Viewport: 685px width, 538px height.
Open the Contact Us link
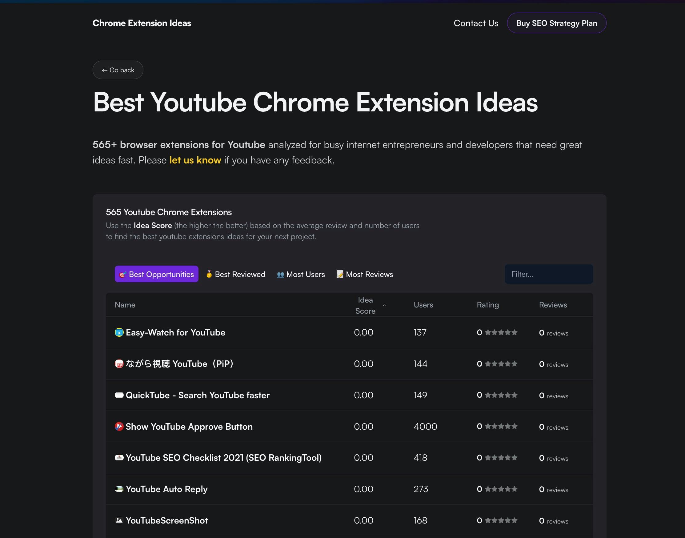pos(476,23)
